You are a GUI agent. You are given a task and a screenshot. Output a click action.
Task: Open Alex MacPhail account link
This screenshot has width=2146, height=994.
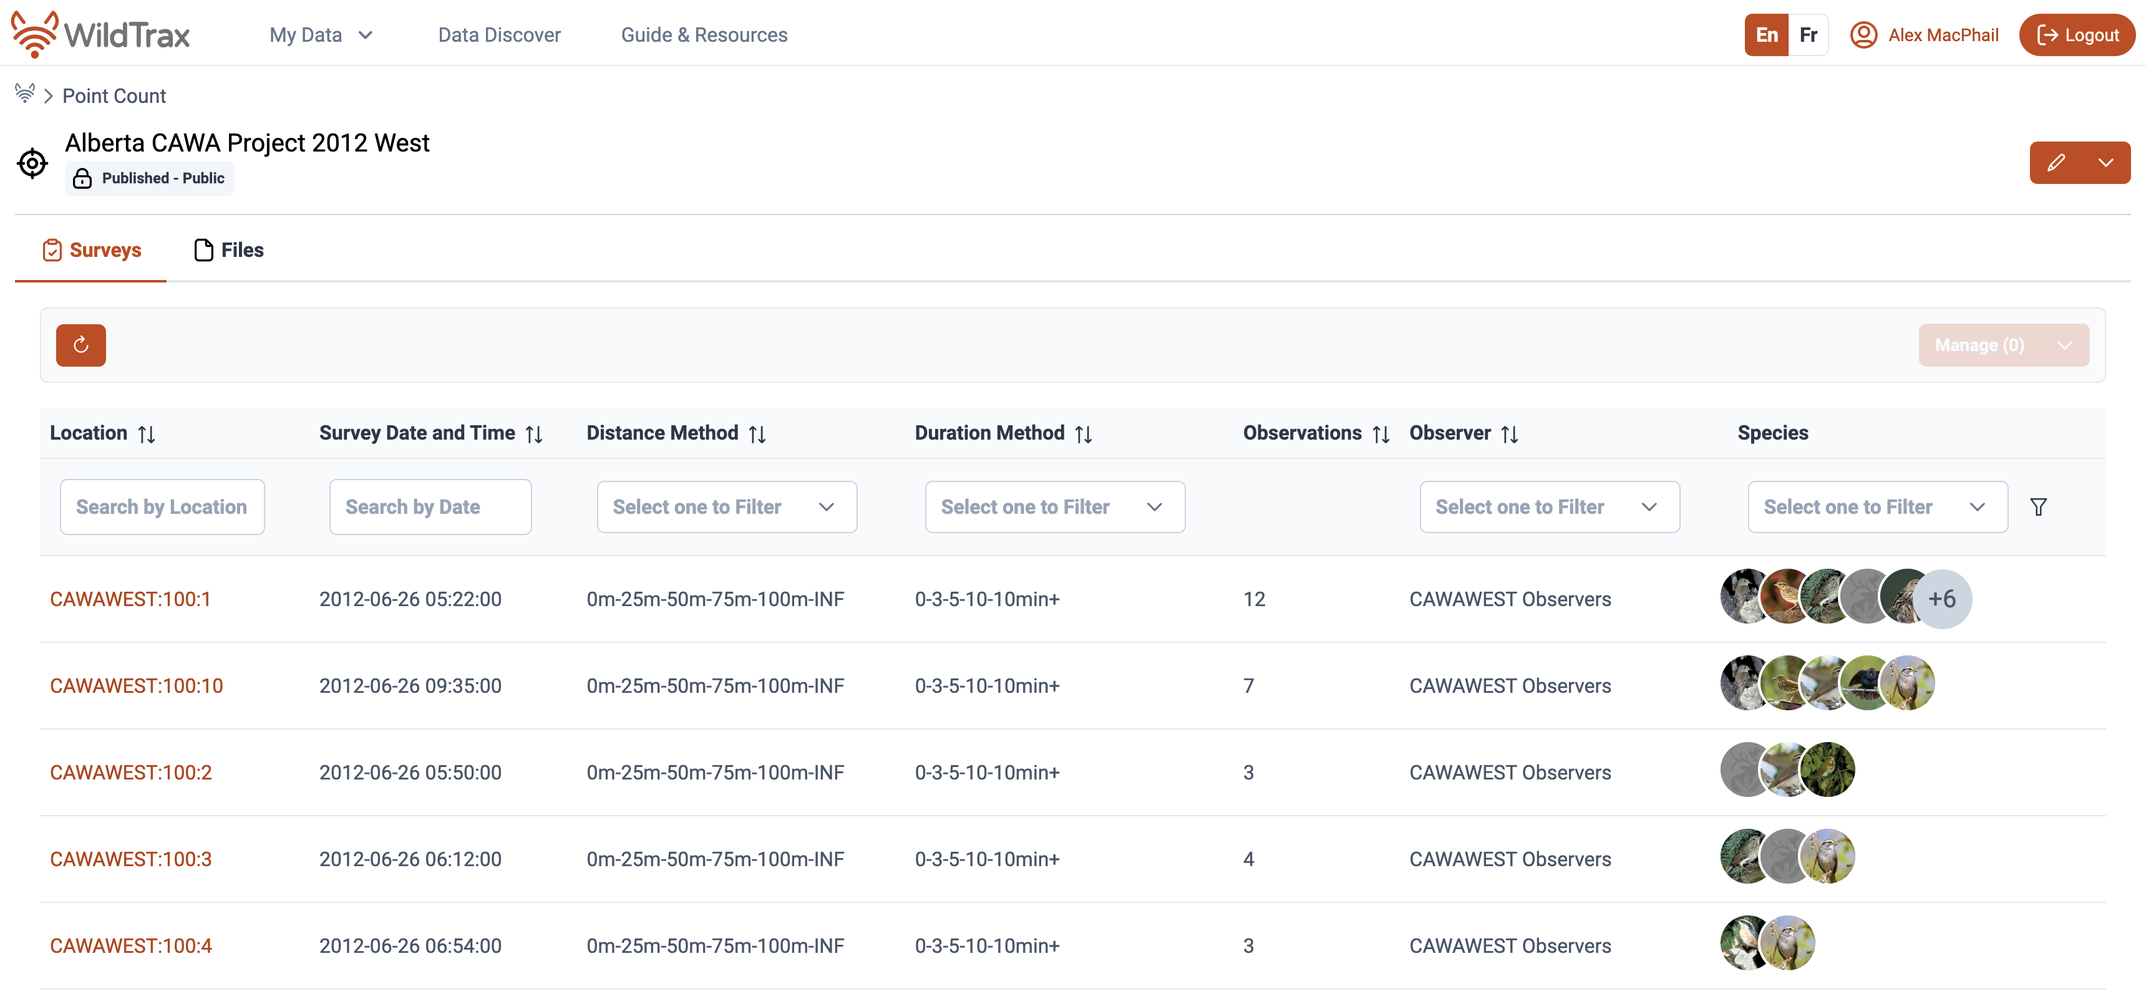[x=1943, y=34]
